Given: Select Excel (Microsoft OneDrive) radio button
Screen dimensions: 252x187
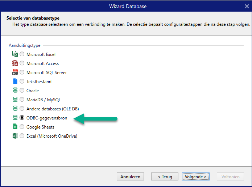Looking at the screenshot, I should (22, 136).
